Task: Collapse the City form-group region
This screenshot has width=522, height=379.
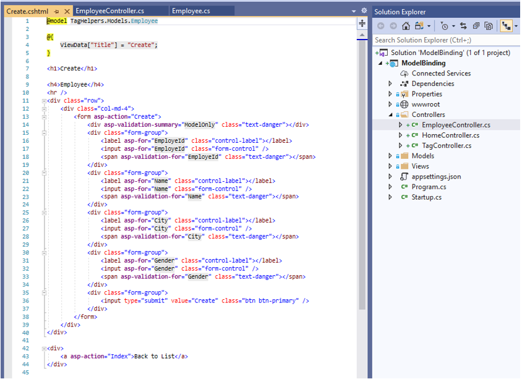Action: coord(44,213)
